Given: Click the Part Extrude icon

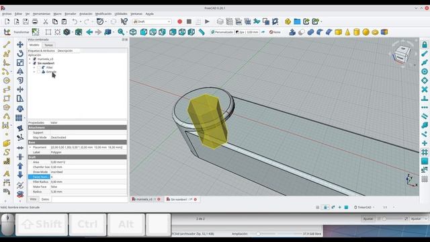Looking at the screenshot, I should click(292, 32).
